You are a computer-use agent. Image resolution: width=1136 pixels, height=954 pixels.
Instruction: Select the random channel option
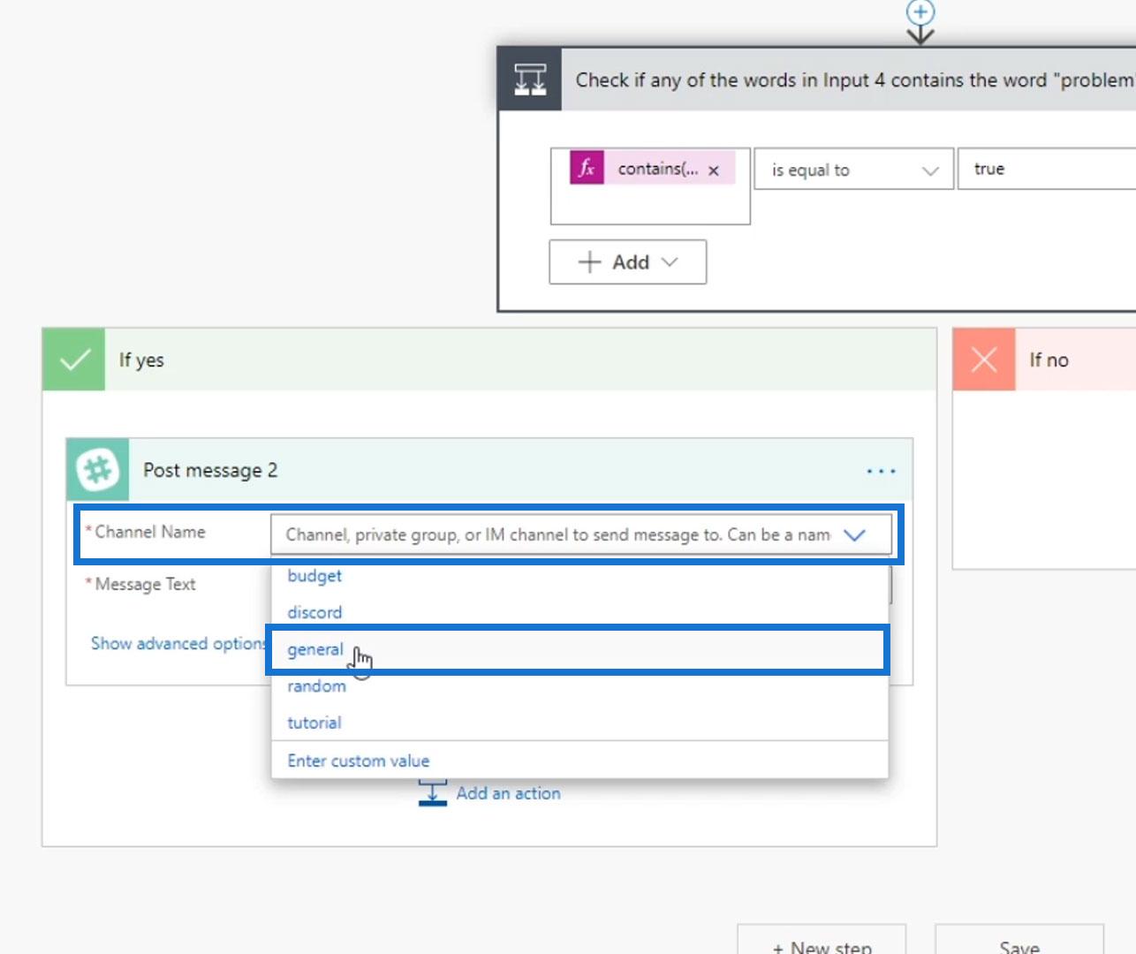click(579, 686)
